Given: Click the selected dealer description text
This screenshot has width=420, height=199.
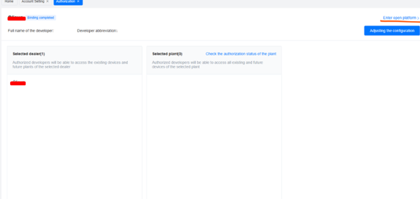Looking at the screenshot, I should 70,65.
